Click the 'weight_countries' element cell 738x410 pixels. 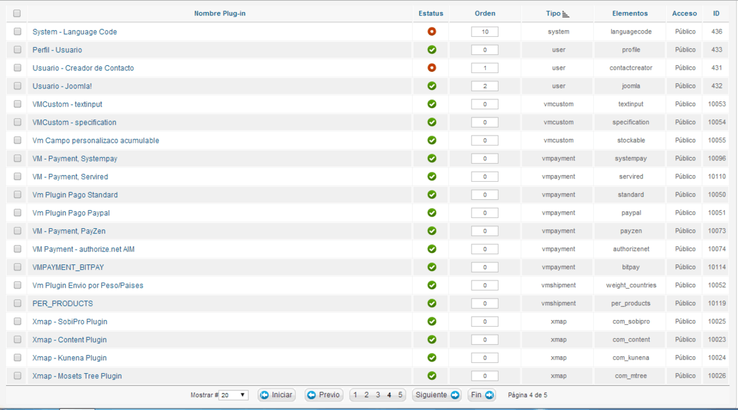pos(631,285)
